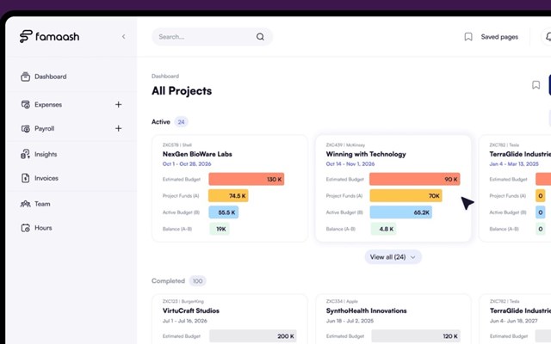Click the Expenses wallet icon

coord(25,105)
